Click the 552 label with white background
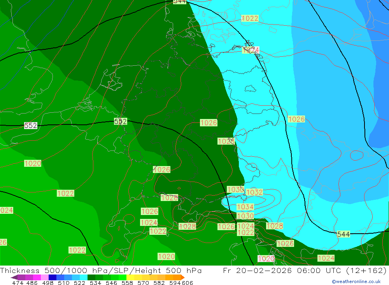Image resolution: width=389 pixels, height=285 pixels. pyautogui.click(x=31, y=126)
